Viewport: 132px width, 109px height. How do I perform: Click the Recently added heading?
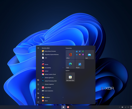click(x=46, y=48)
